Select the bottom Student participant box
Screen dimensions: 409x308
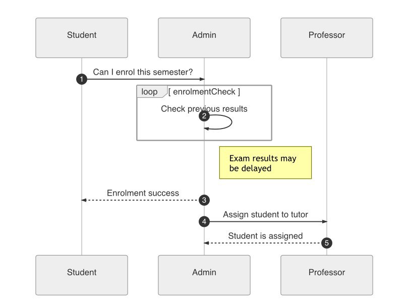[82, 275]
